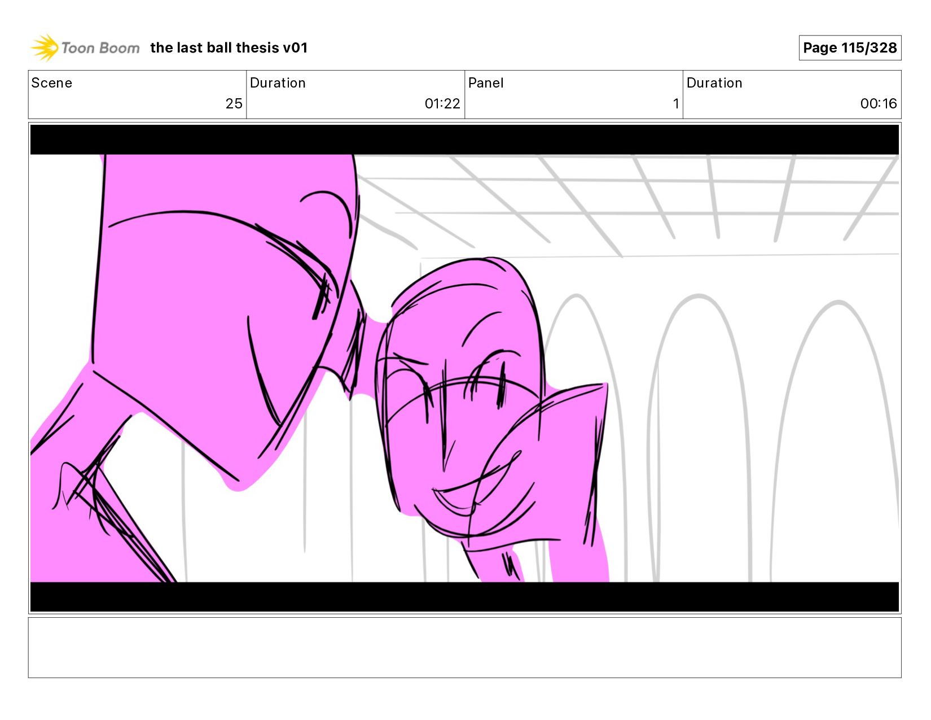This screenshot has height=720, width=931.
Task: Click the panel duration value '00:16'
Action: coord(879,104)
